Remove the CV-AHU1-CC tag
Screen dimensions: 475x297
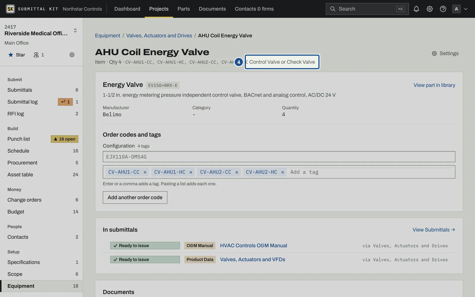[145, 172]
